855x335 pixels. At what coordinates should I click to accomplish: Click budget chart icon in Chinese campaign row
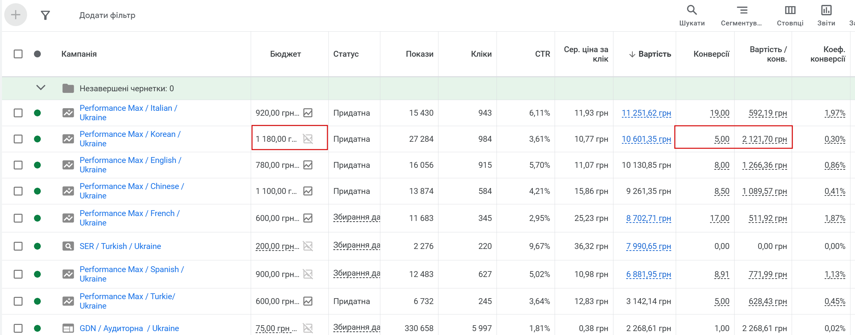click(308, 191)
